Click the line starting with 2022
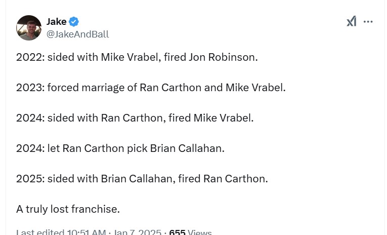The width and height of the screenshot is (387, 235). [x=137, y=57]
